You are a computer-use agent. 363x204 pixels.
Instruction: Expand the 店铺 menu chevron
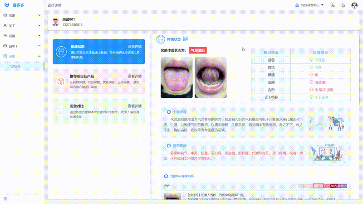(39, 36)
